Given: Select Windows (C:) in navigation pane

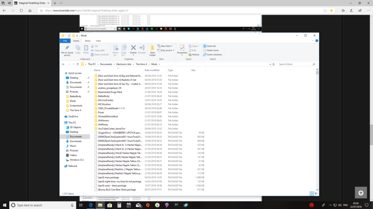Looking at the screenshot, I should pos(77,160).
